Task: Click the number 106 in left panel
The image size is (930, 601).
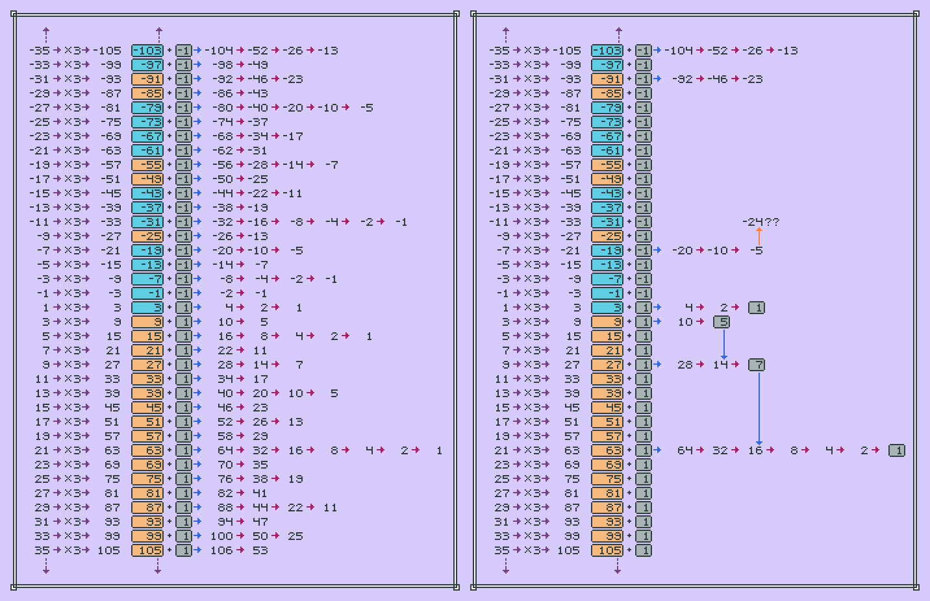Action: [x=221, y=550]
